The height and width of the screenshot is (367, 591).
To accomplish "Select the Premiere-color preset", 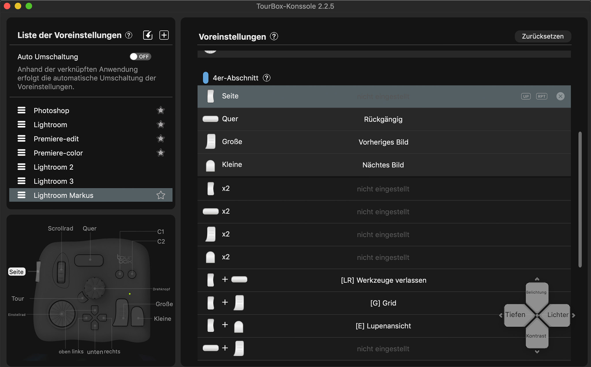I will [x=91, y=153].
